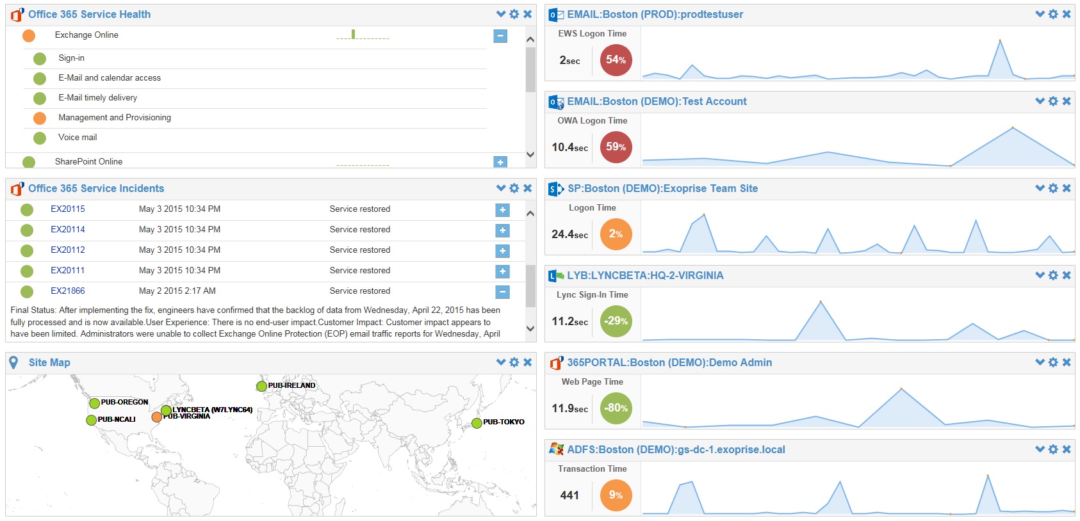
Task: Open Site Map widget settings gear
Action: [x=514, y=362]
